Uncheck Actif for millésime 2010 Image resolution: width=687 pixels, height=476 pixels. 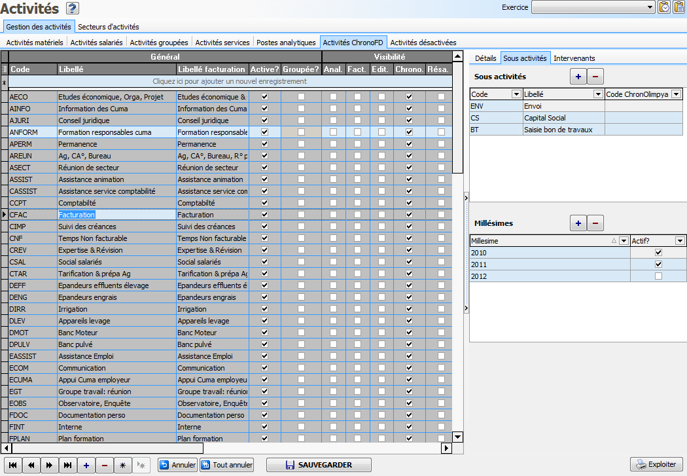[x=658, y=253]
